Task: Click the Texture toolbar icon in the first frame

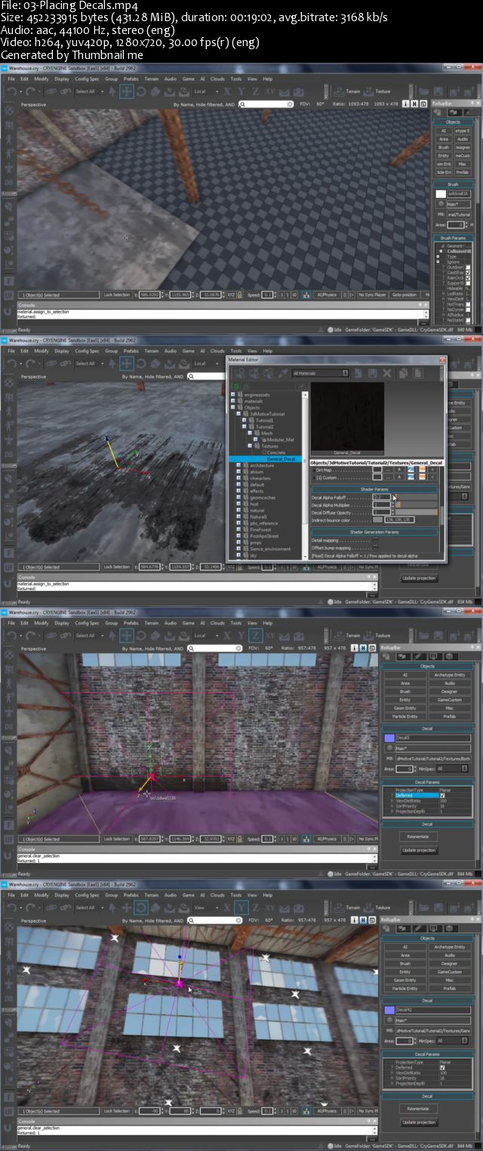Action: [x=369, y=91]
